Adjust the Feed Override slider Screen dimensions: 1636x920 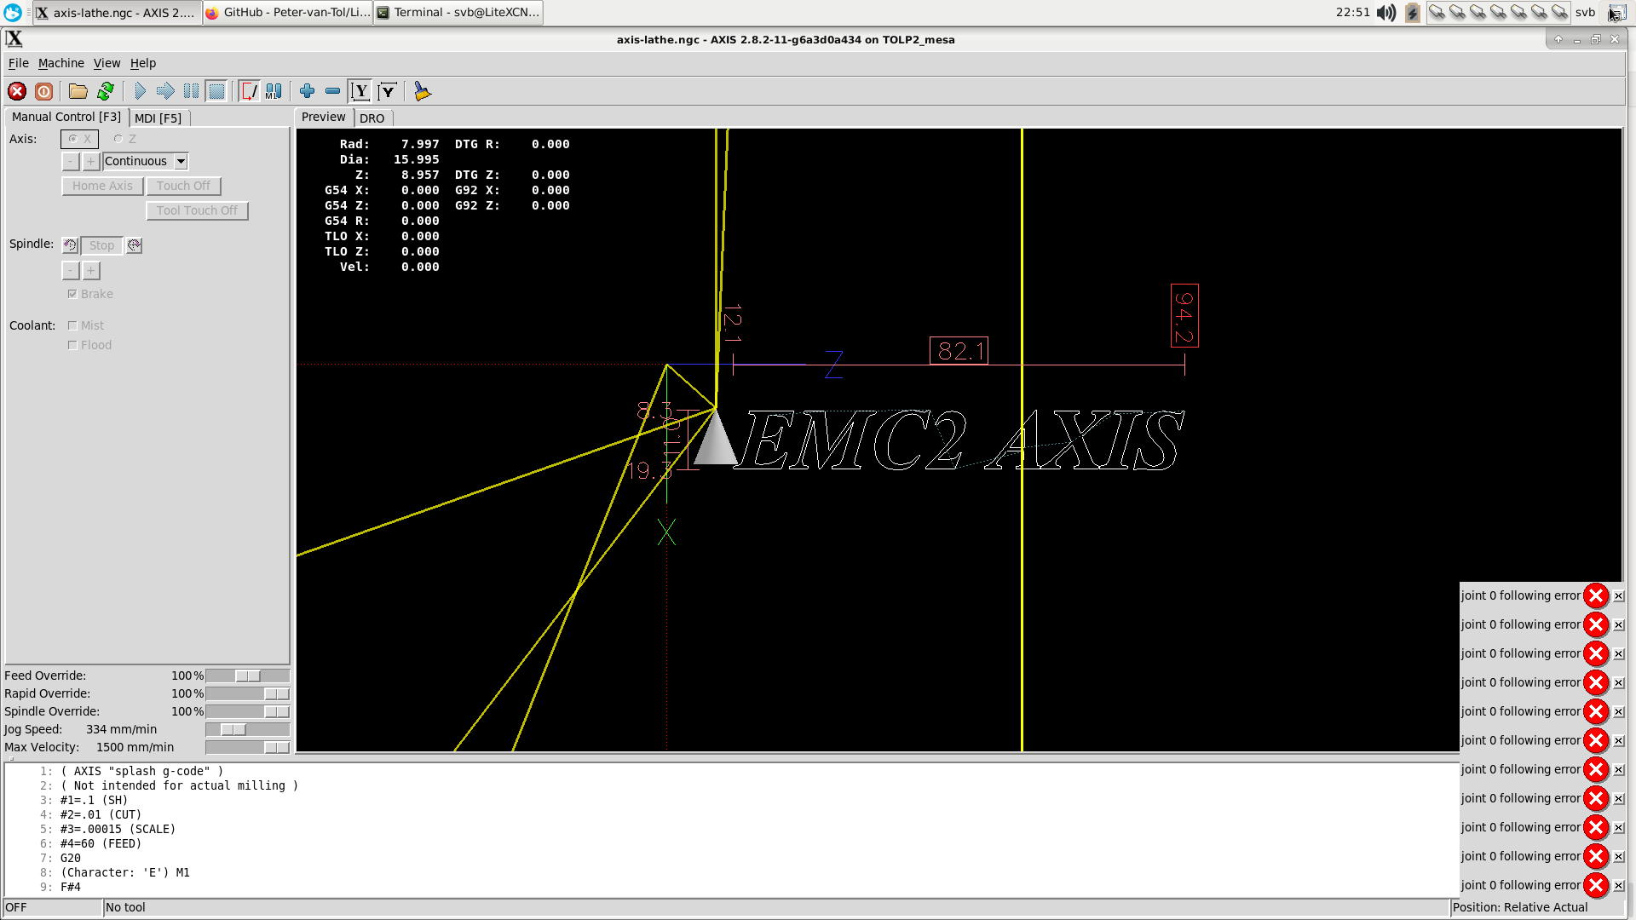(x=248, y=676)
